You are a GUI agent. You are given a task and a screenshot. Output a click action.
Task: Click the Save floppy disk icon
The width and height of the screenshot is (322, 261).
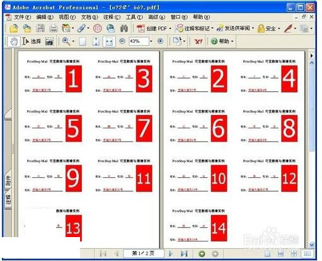click(40, 28)
